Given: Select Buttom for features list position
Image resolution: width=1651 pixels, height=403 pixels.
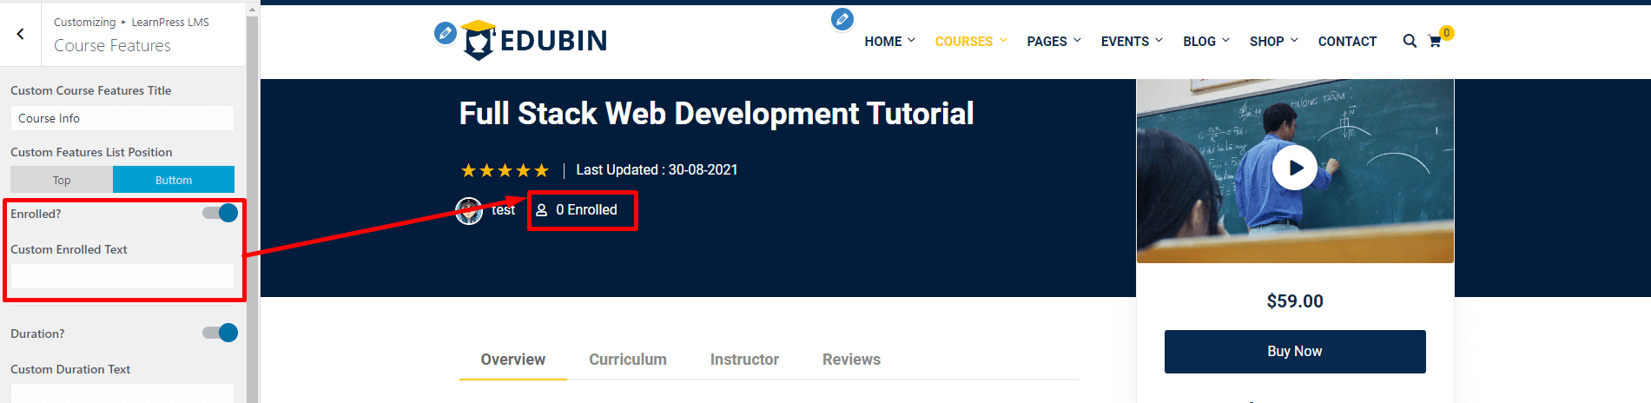Looking at the screenshot, I should click(174, 180).
